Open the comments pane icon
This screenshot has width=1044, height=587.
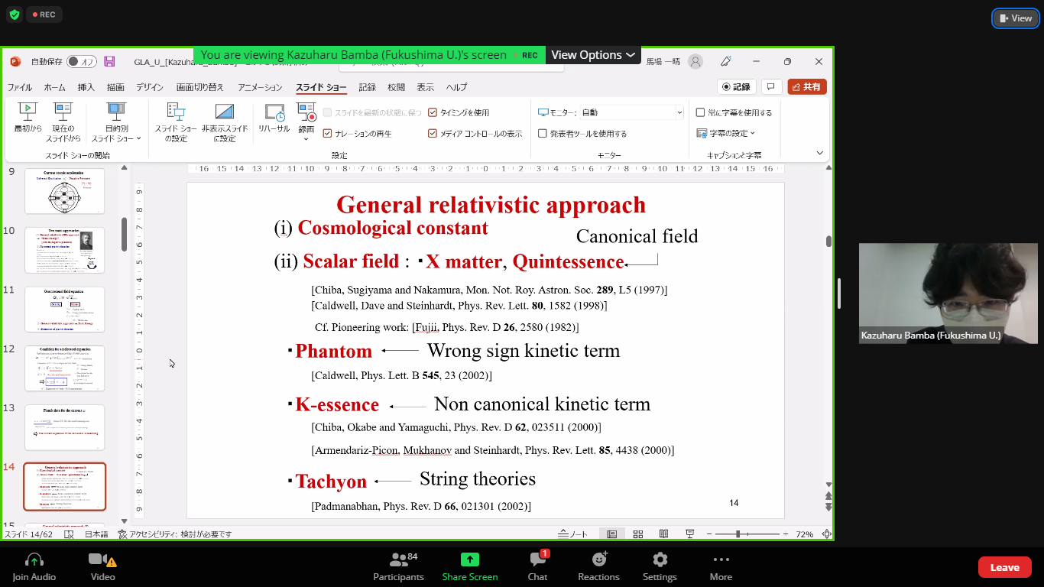tap(771, 87)
